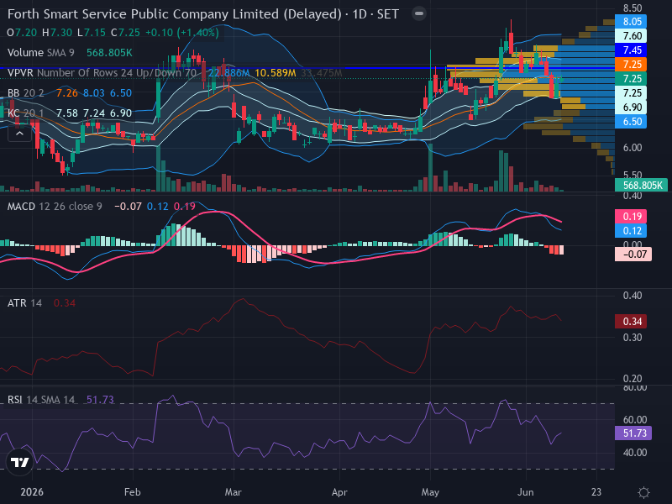Click the Feb date on time axis
Viewport: 672px width, 504px height.
pos(133,492)
